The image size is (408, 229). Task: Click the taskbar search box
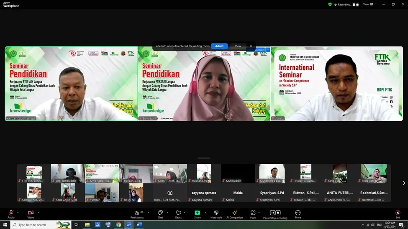(41, 224)
